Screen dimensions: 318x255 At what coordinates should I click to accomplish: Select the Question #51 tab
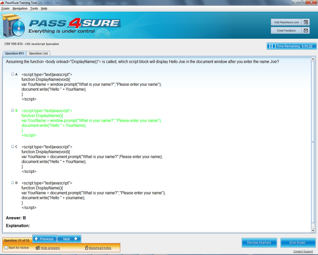[14, 54]
